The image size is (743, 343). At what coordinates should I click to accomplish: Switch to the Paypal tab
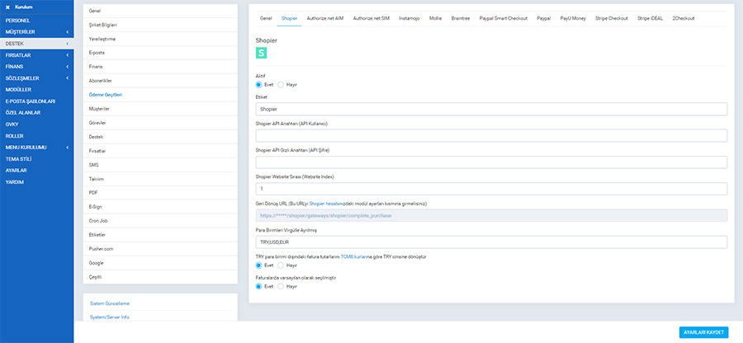click(543, 18)
